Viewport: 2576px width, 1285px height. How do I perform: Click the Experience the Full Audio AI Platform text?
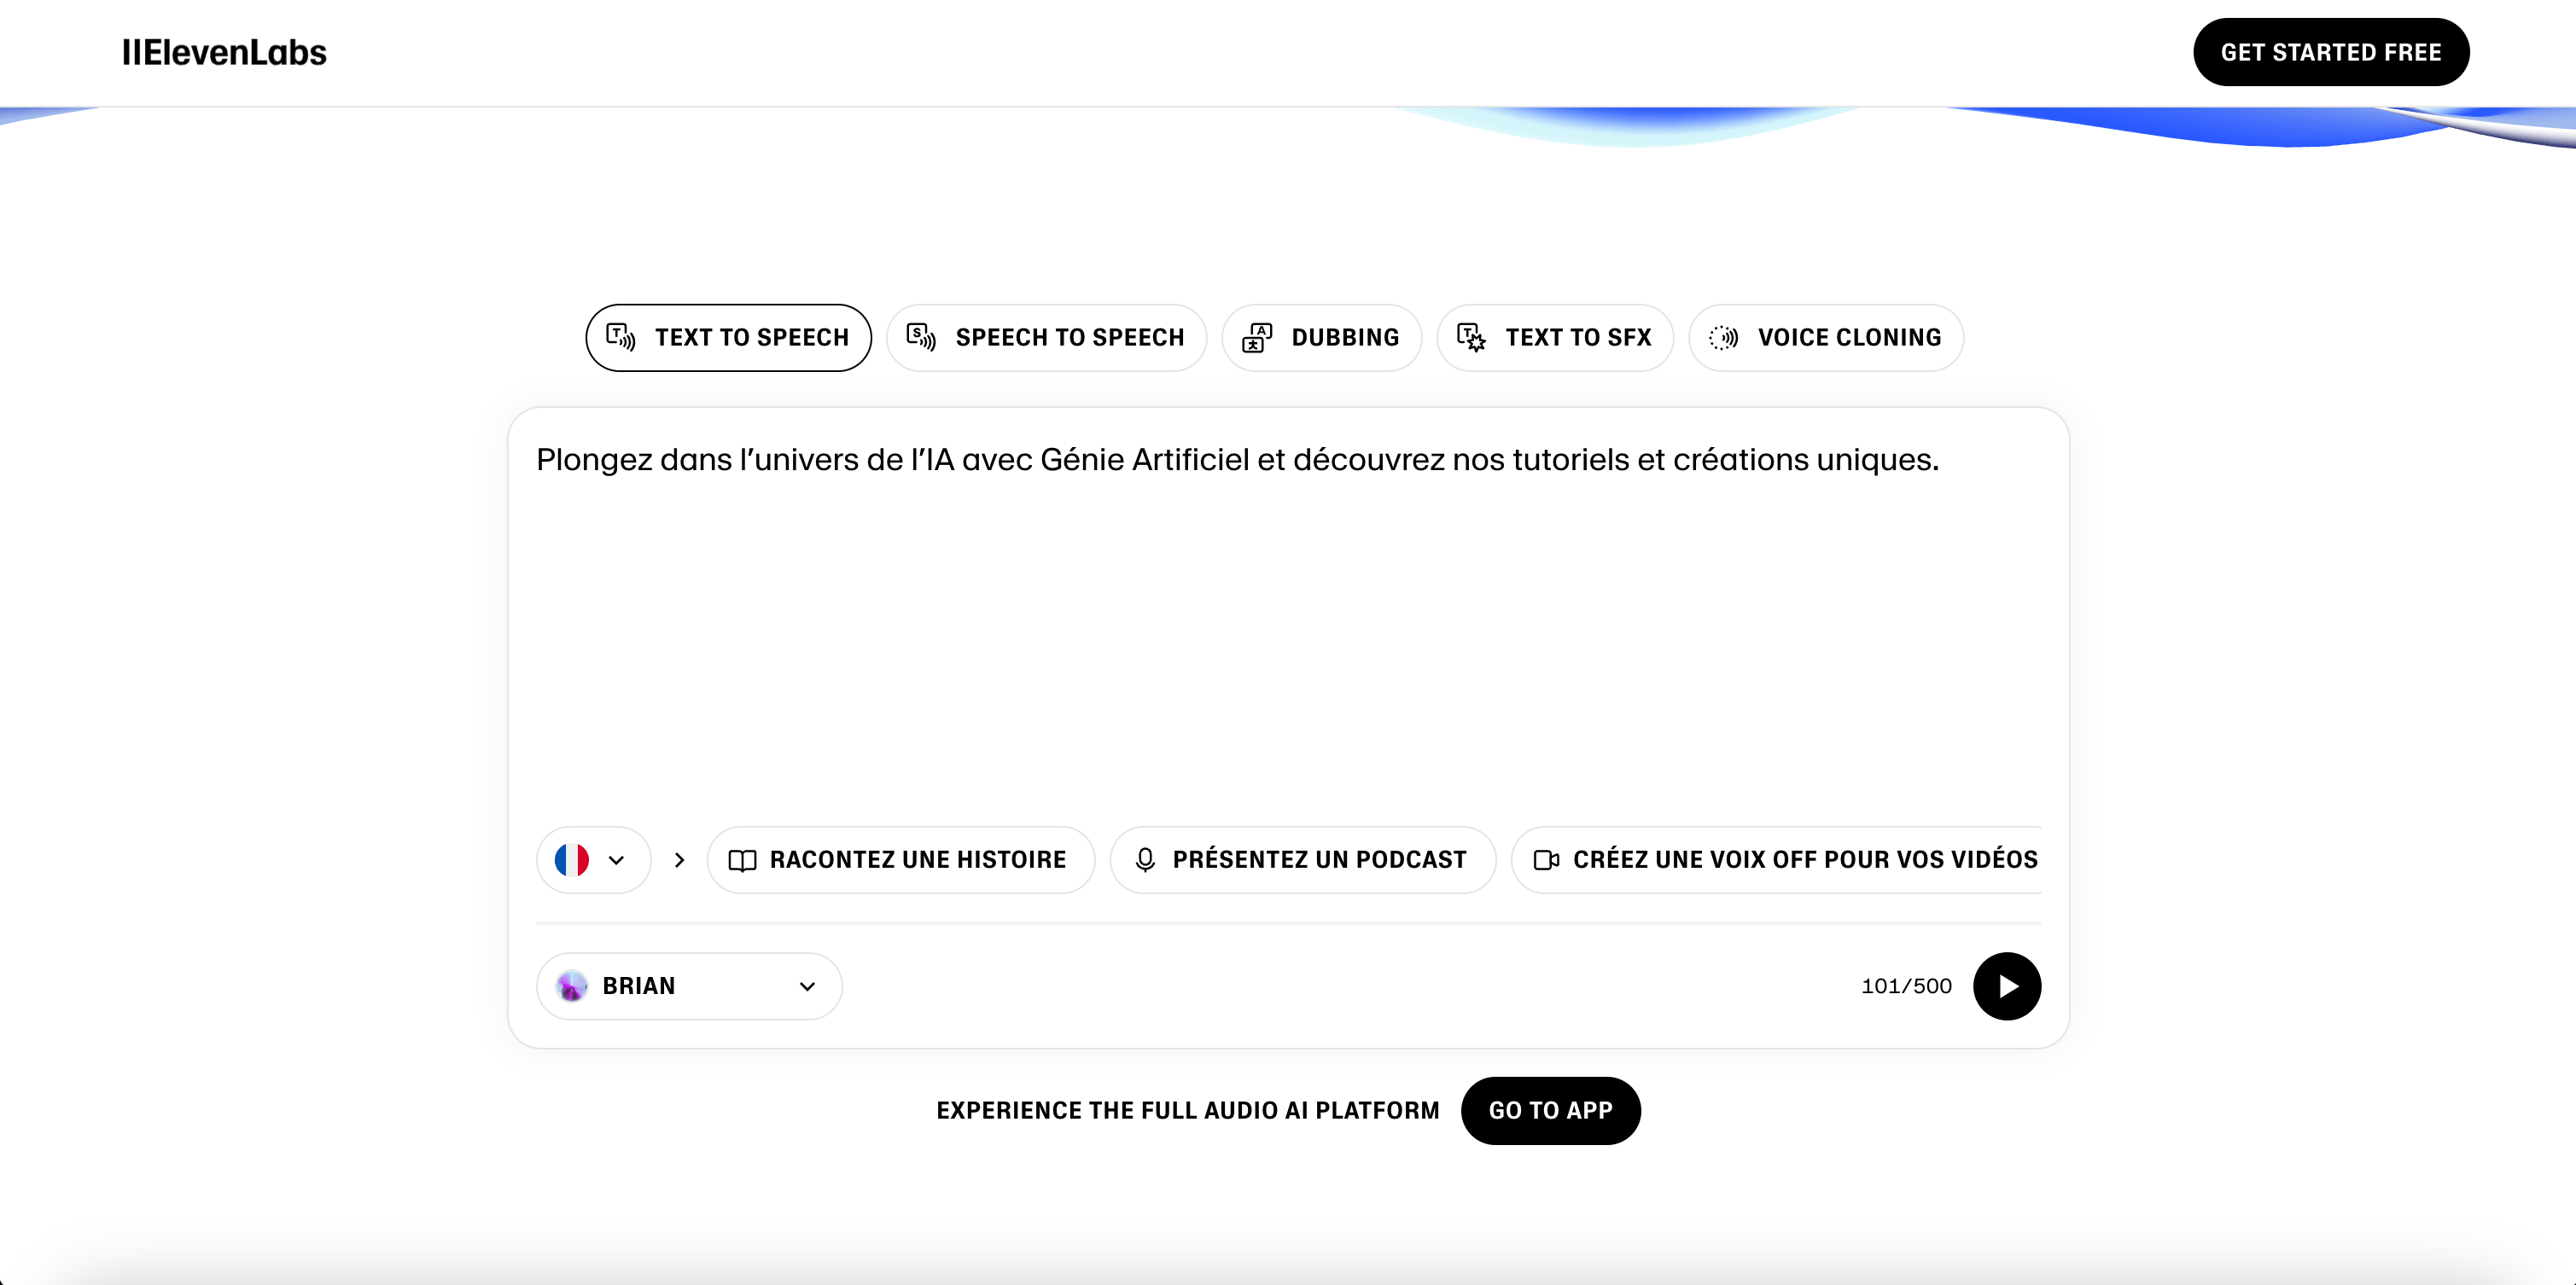[1188, 1110]
